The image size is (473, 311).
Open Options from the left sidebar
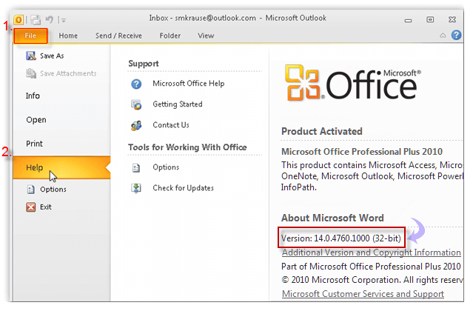53,190
